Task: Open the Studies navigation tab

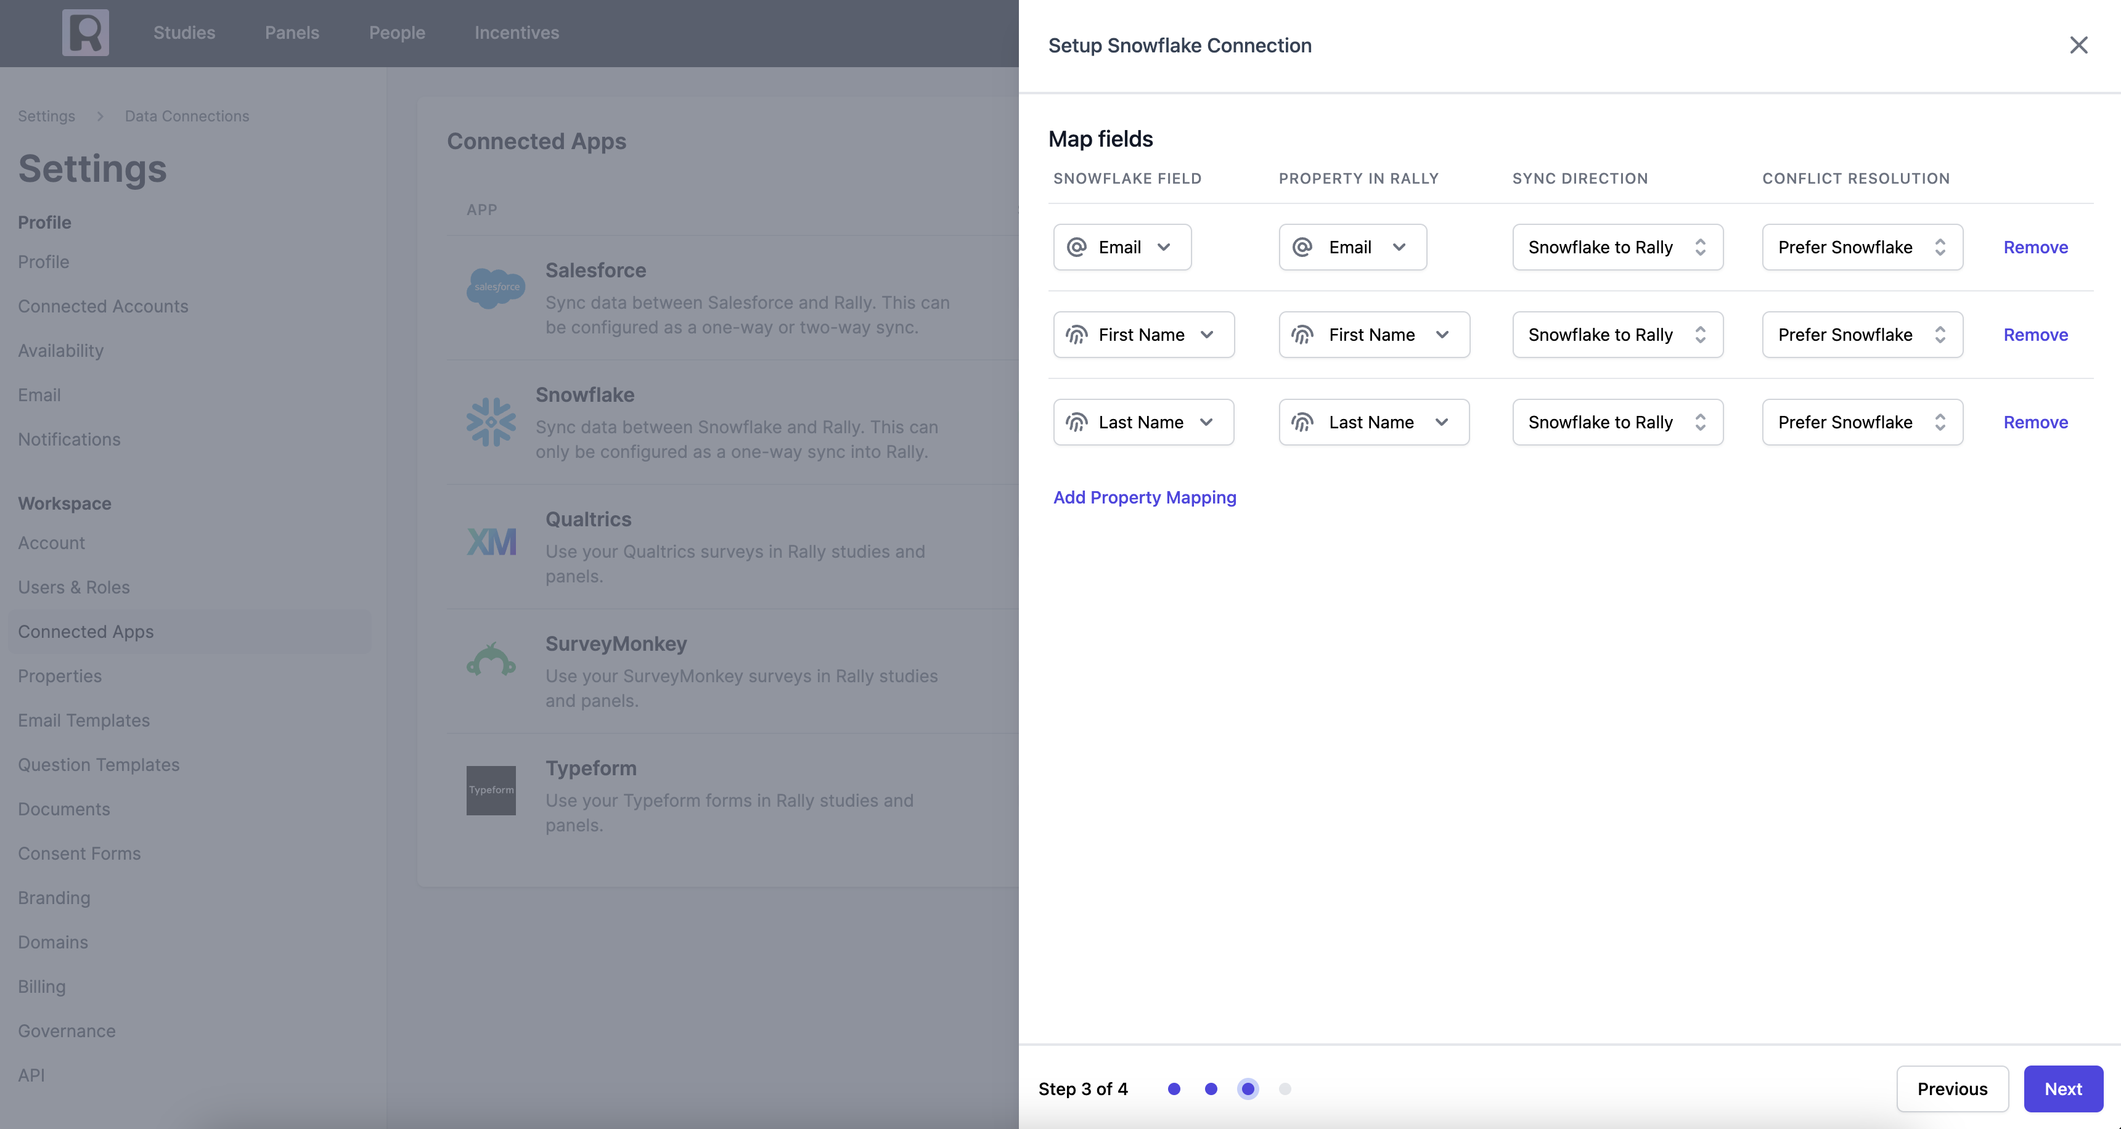Action: 184,33
